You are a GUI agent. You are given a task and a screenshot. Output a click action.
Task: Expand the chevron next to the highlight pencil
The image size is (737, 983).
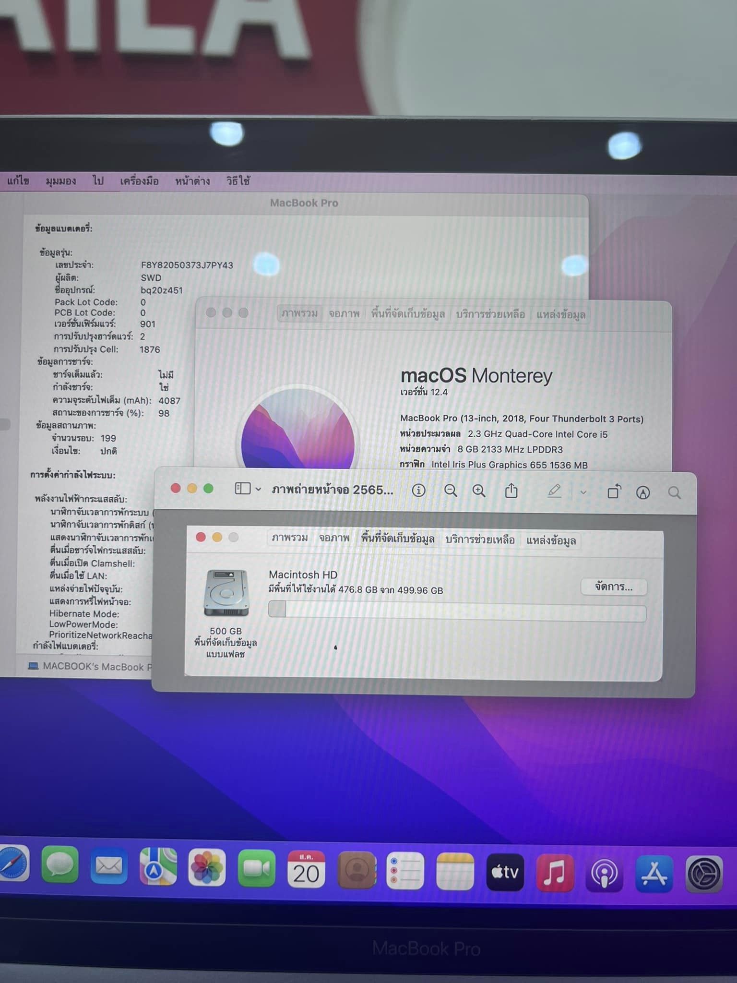583,492
